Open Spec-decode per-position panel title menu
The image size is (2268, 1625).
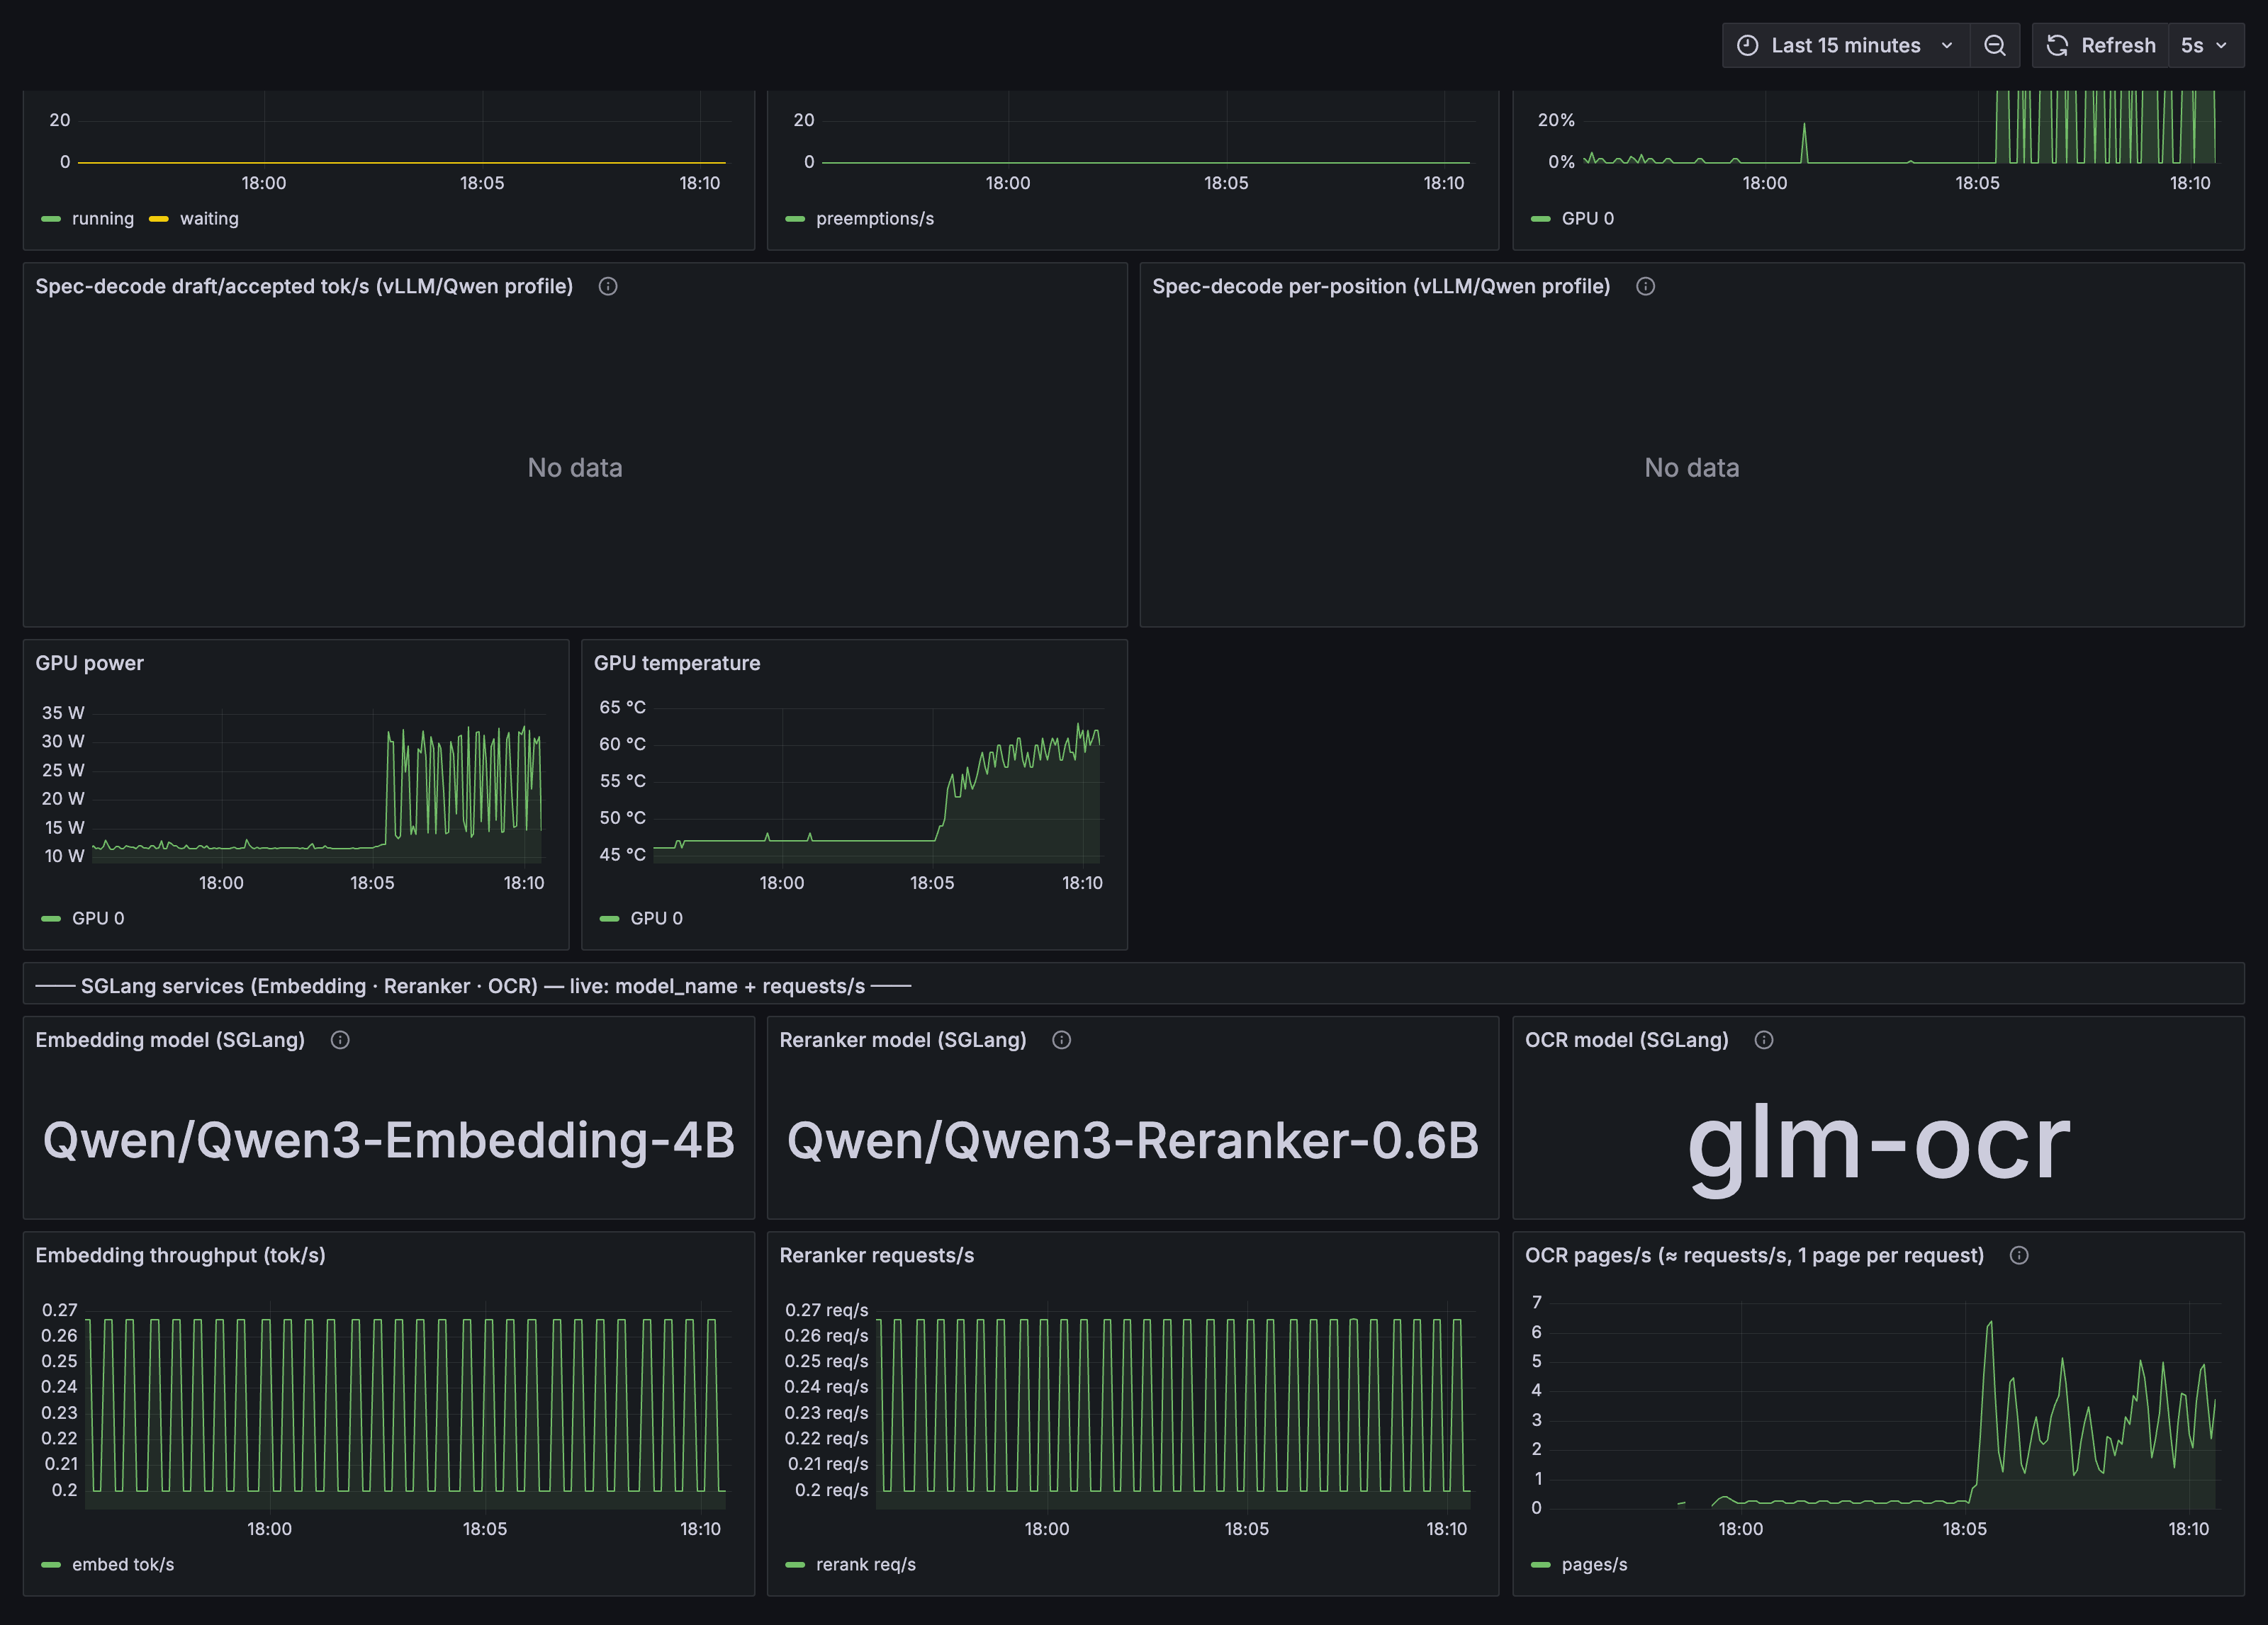pos(1381,287)
